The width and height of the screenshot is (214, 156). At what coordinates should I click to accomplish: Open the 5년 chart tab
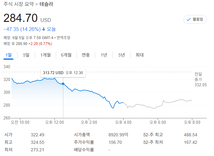[x=121, y=55]
